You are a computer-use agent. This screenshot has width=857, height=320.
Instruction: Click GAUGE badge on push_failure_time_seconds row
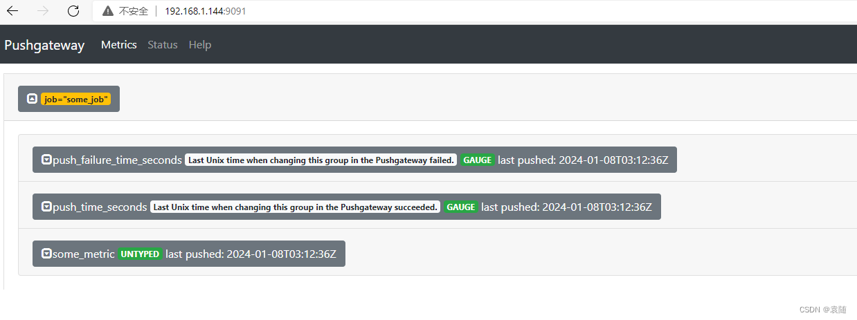[477, 160]
